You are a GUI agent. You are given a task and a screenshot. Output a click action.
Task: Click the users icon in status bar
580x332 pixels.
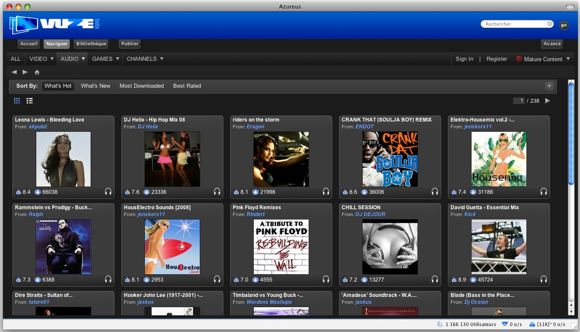point(440,324)
